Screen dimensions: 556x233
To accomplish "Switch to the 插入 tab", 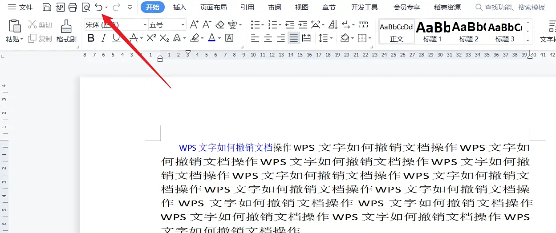I will (180, 7).
